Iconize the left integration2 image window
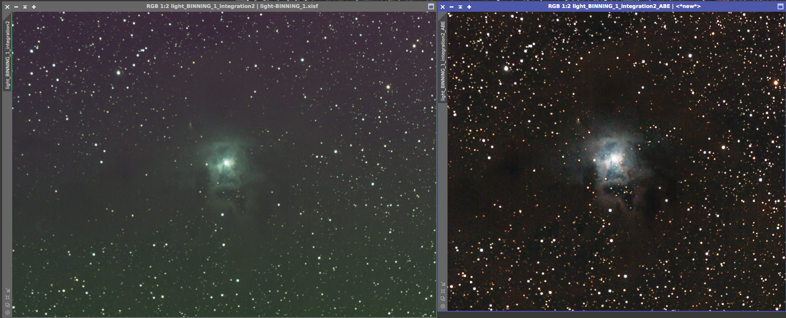The height and width of the screenshot is (318, 786). tap(16, 7)
